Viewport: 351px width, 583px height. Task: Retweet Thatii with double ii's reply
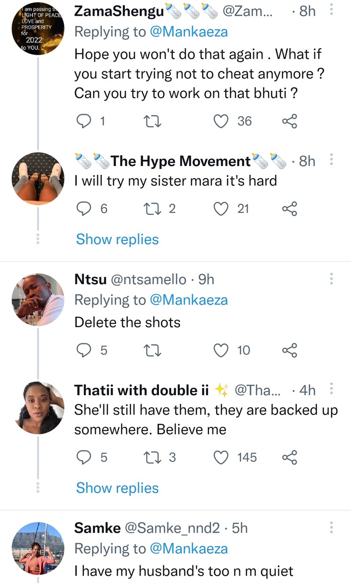point(154,458)
